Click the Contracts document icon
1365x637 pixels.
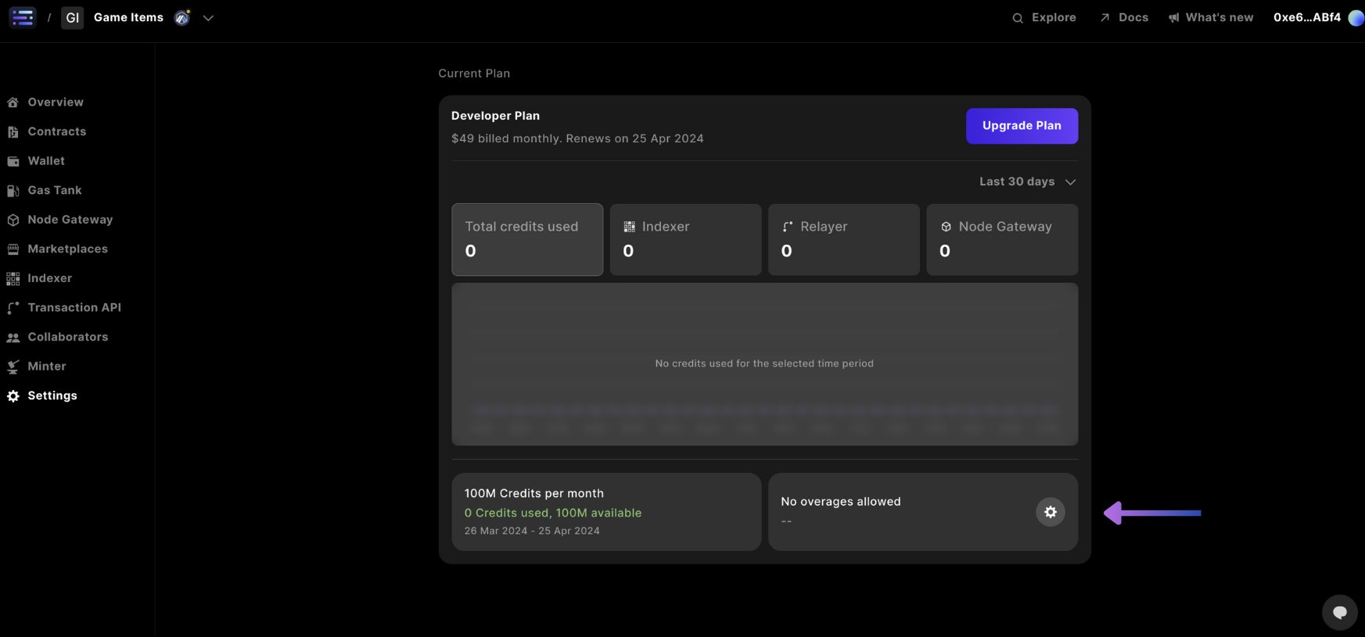[13, 132]
